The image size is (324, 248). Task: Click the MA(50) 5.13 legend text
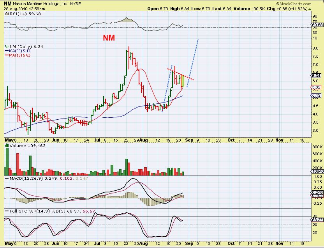click(19, 51)
